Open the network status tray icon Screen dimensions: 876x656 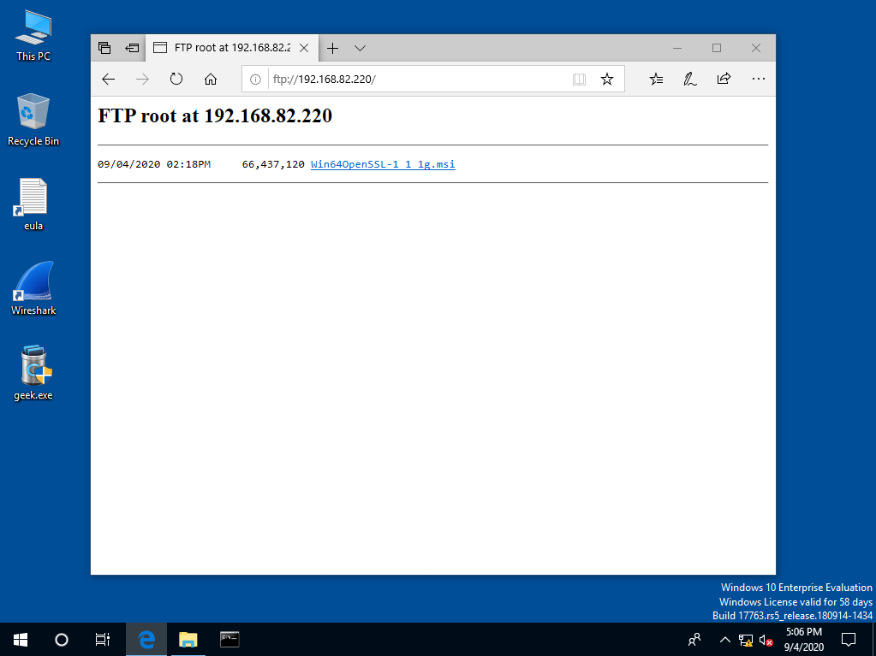[x=745, y=640]
